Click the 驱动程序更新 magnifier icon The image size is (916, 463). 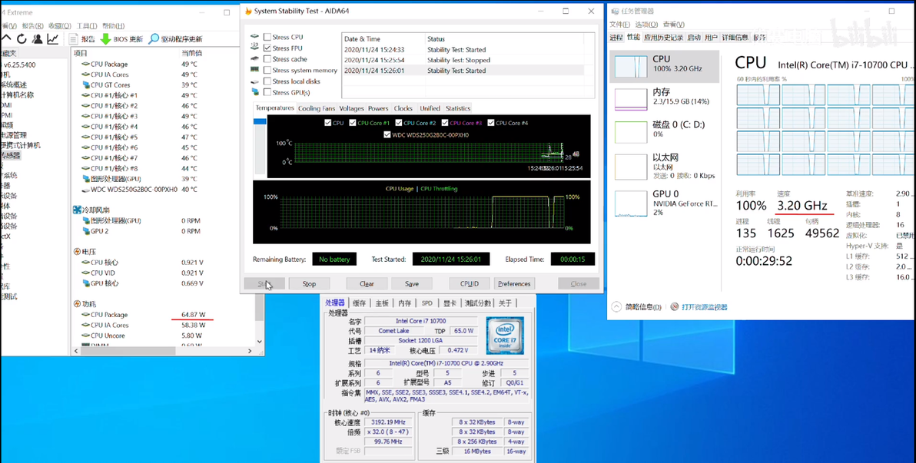coord(154,39)
